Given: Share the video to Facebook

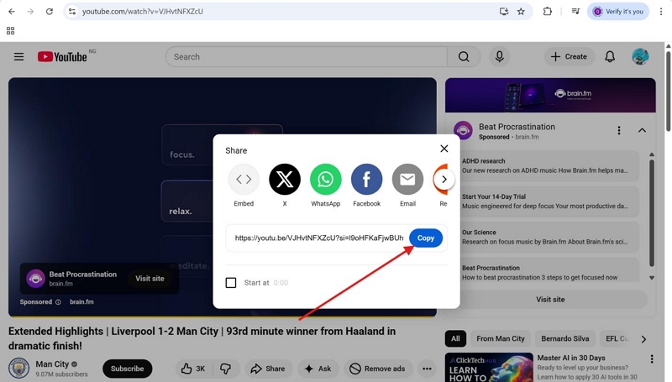Looking at the screenshot, I should pyautogui.click(x=366, y=186).
